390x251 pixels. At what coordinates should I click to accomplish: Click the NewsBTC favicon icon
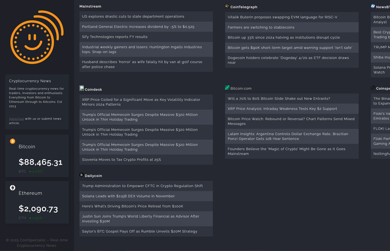click(x=373, y=6)
